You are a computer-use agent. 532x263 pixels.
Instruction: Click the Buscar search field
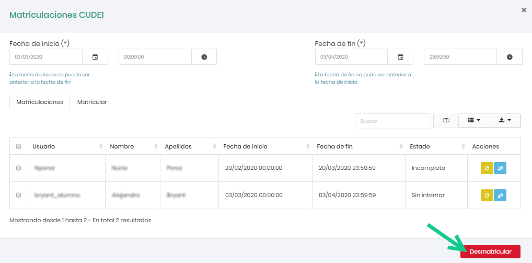tap(392, 121)
